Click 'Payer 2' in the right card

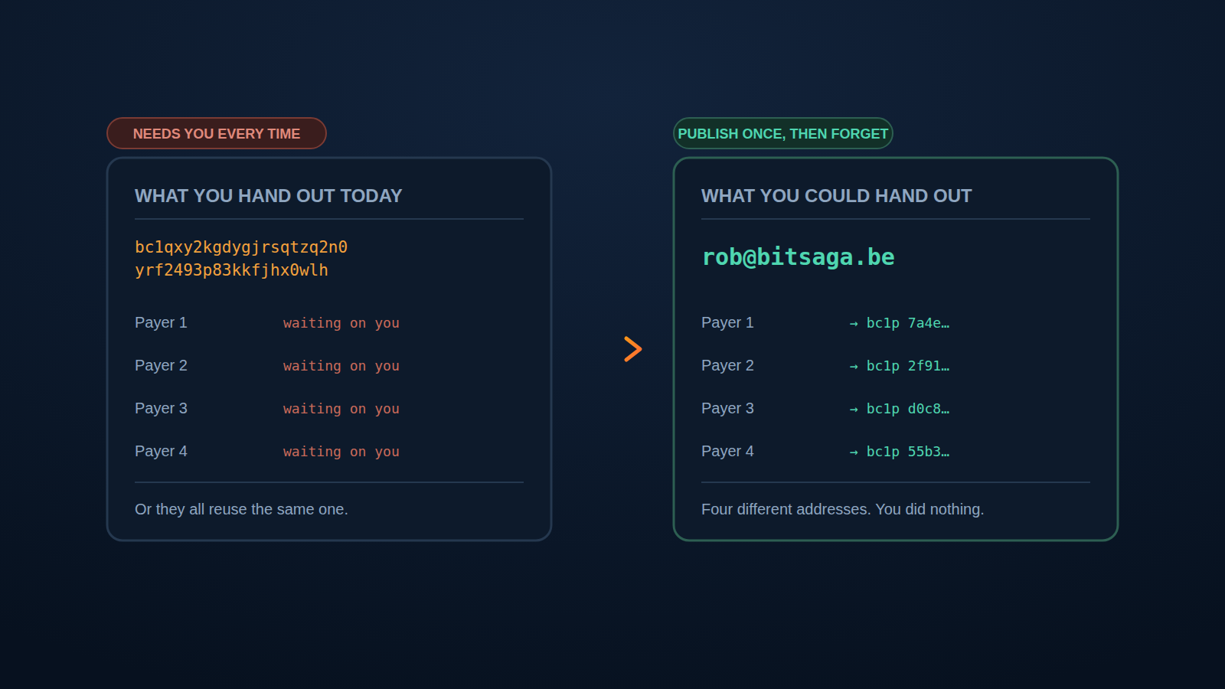(x=727, y=365)
